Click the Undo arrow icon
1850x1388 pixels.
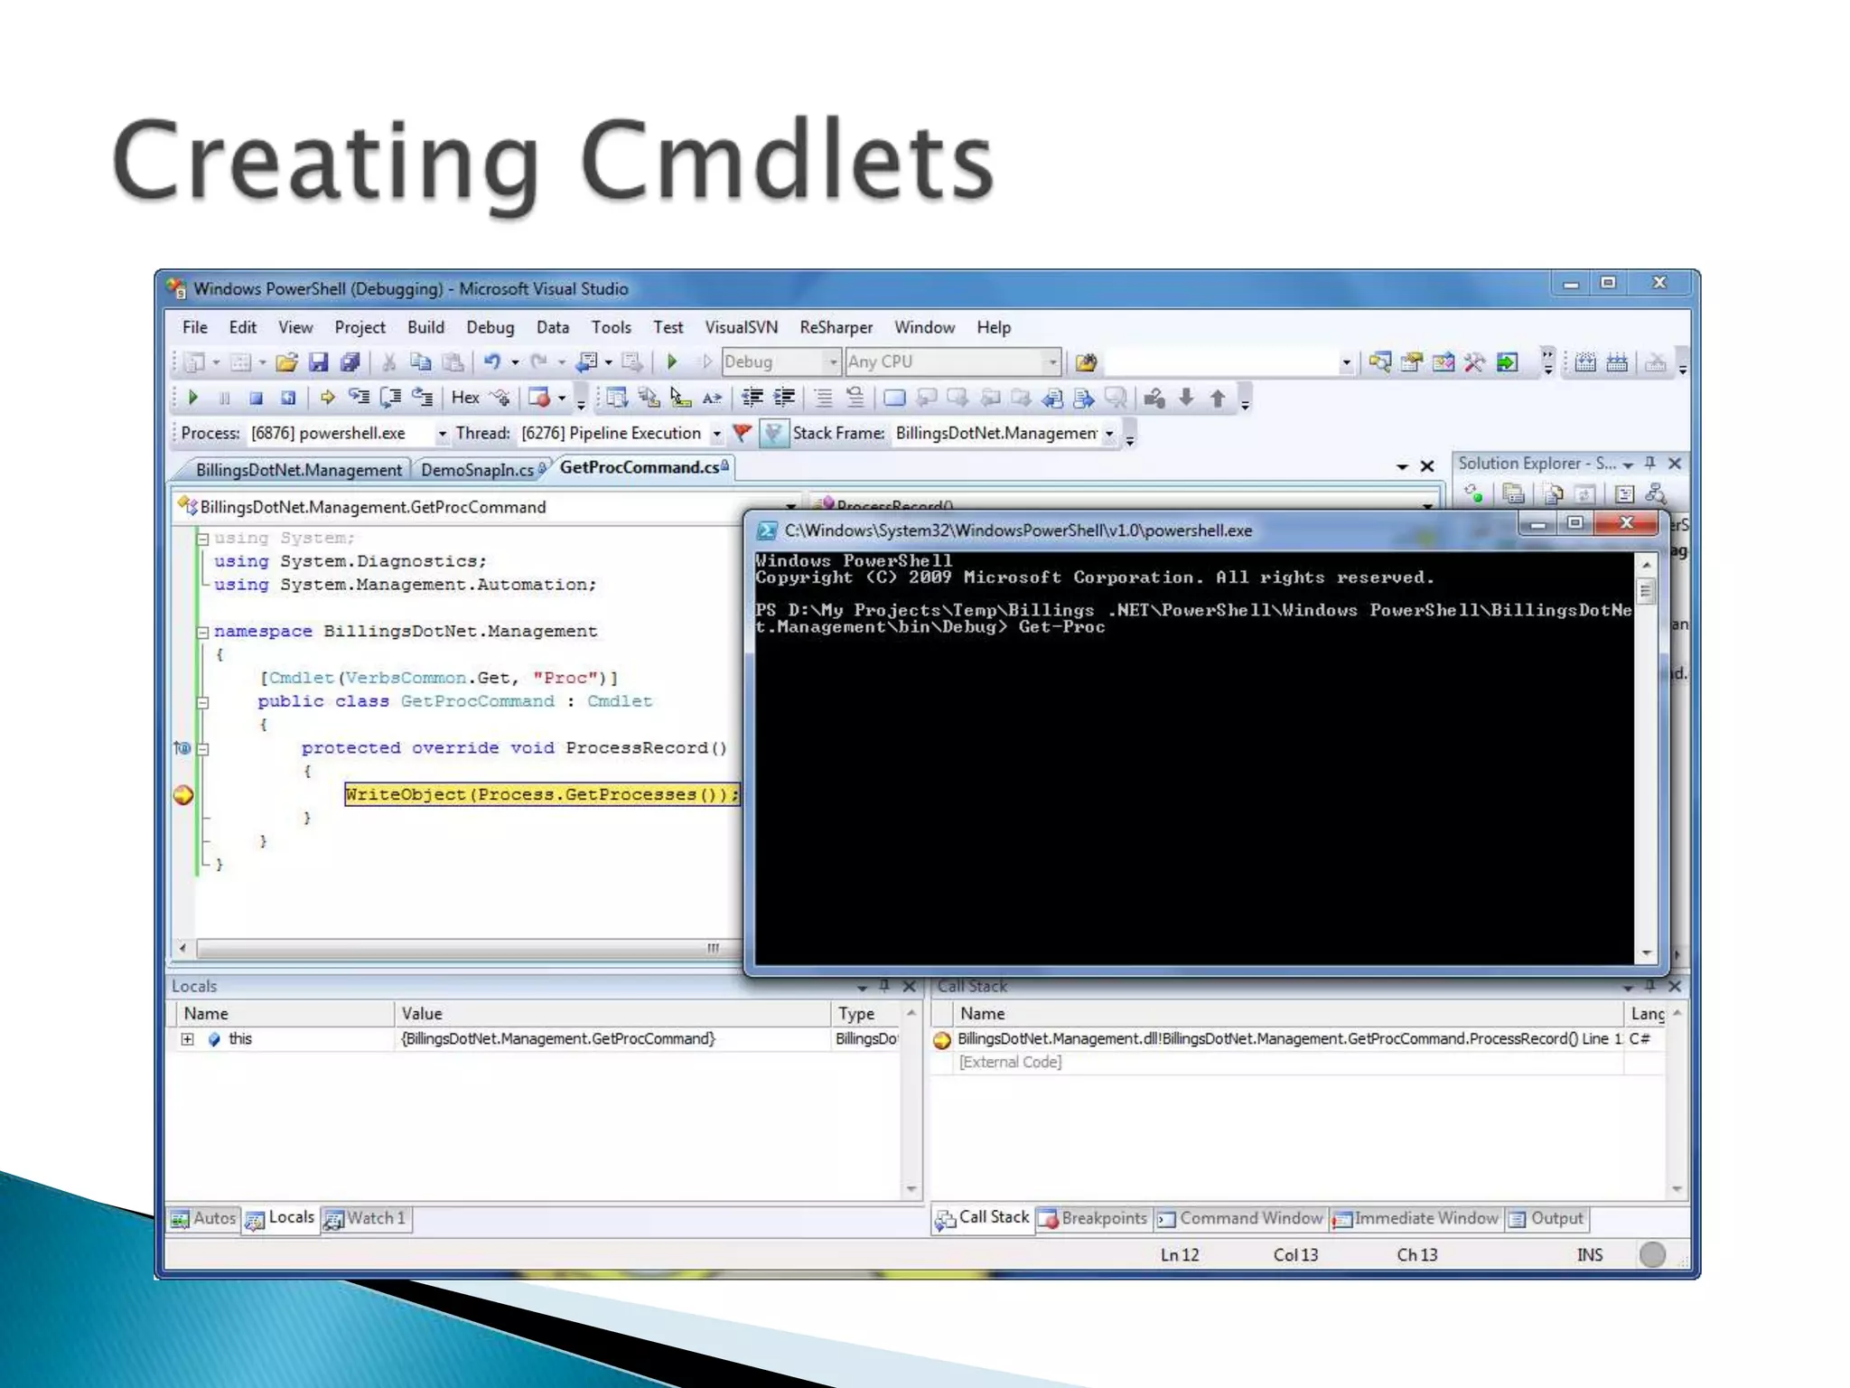coord(492,362)
